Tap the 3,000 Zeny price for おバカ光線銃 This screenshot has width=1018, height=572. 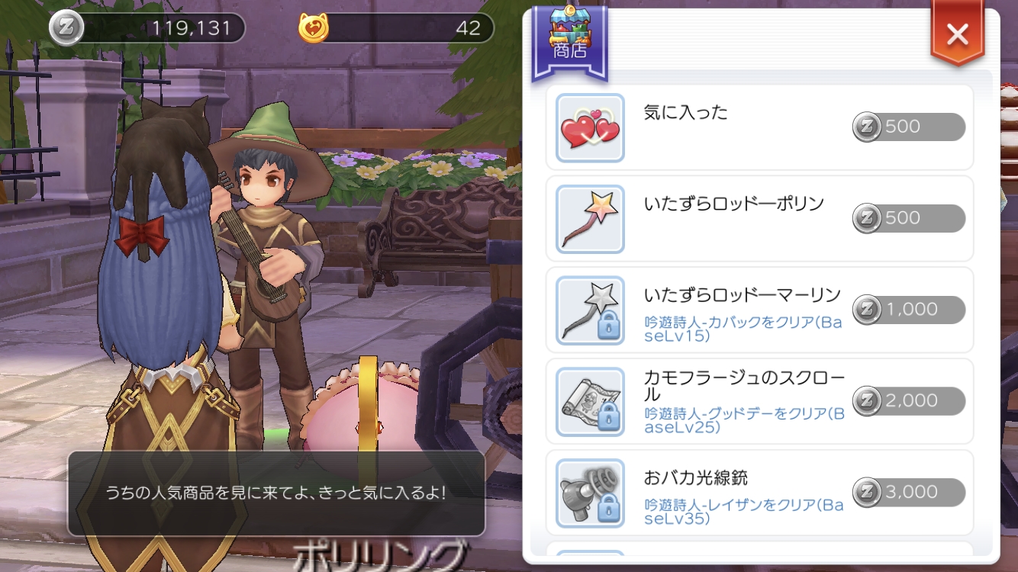(x=908, y=493)
